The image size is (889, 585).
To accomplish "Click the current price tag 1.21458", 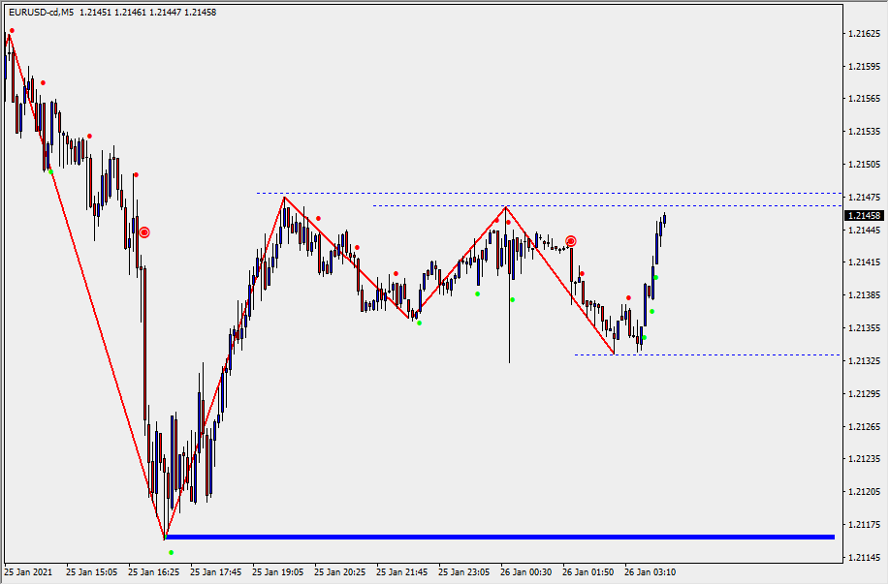I will (x=862, y=216).
